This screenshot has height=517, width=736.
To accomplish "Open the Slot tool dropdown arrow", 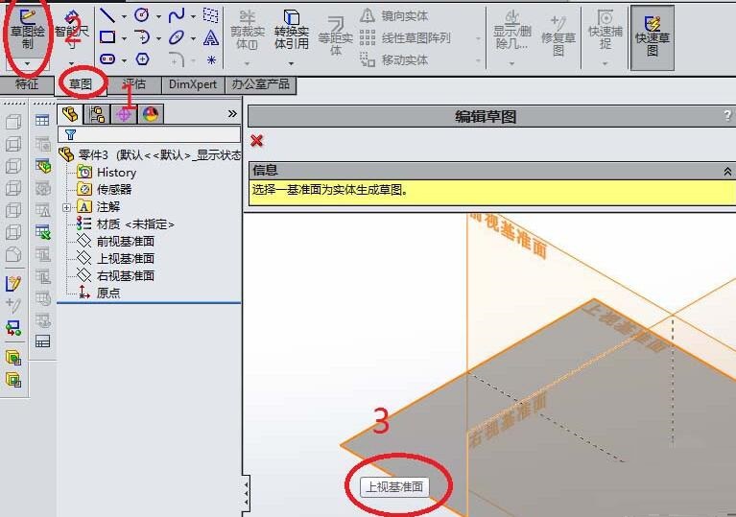I will click(x=124, y=60).
